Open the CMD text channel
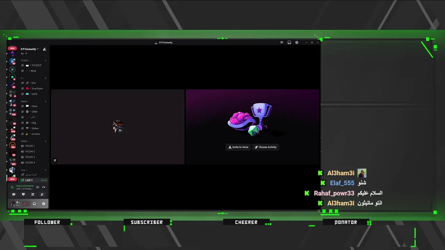This screenshot has height=250, width=445. tap(33, 112)
